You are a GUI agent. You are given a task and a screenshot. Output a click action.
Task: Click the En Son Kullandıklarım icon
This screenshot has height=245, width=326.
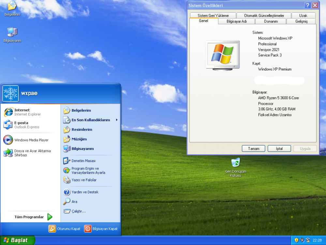click(x=67, y=120)
